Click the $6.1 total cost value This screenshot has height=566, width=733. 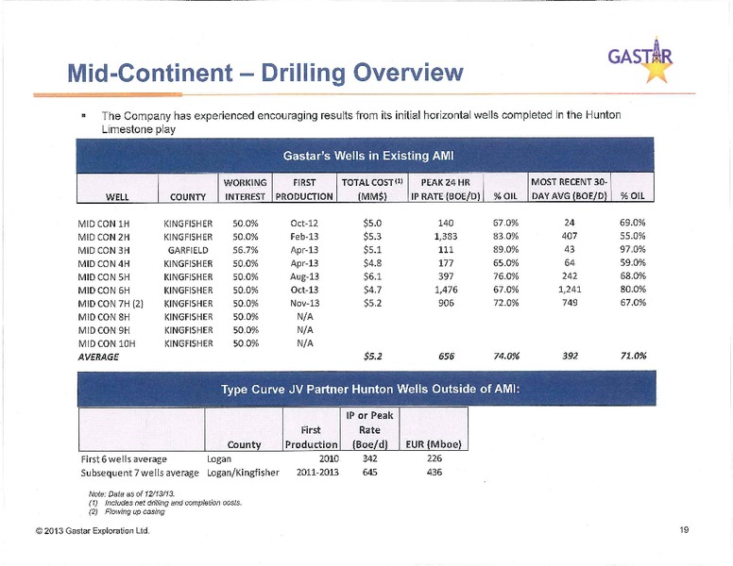click(x=372, y=276)
